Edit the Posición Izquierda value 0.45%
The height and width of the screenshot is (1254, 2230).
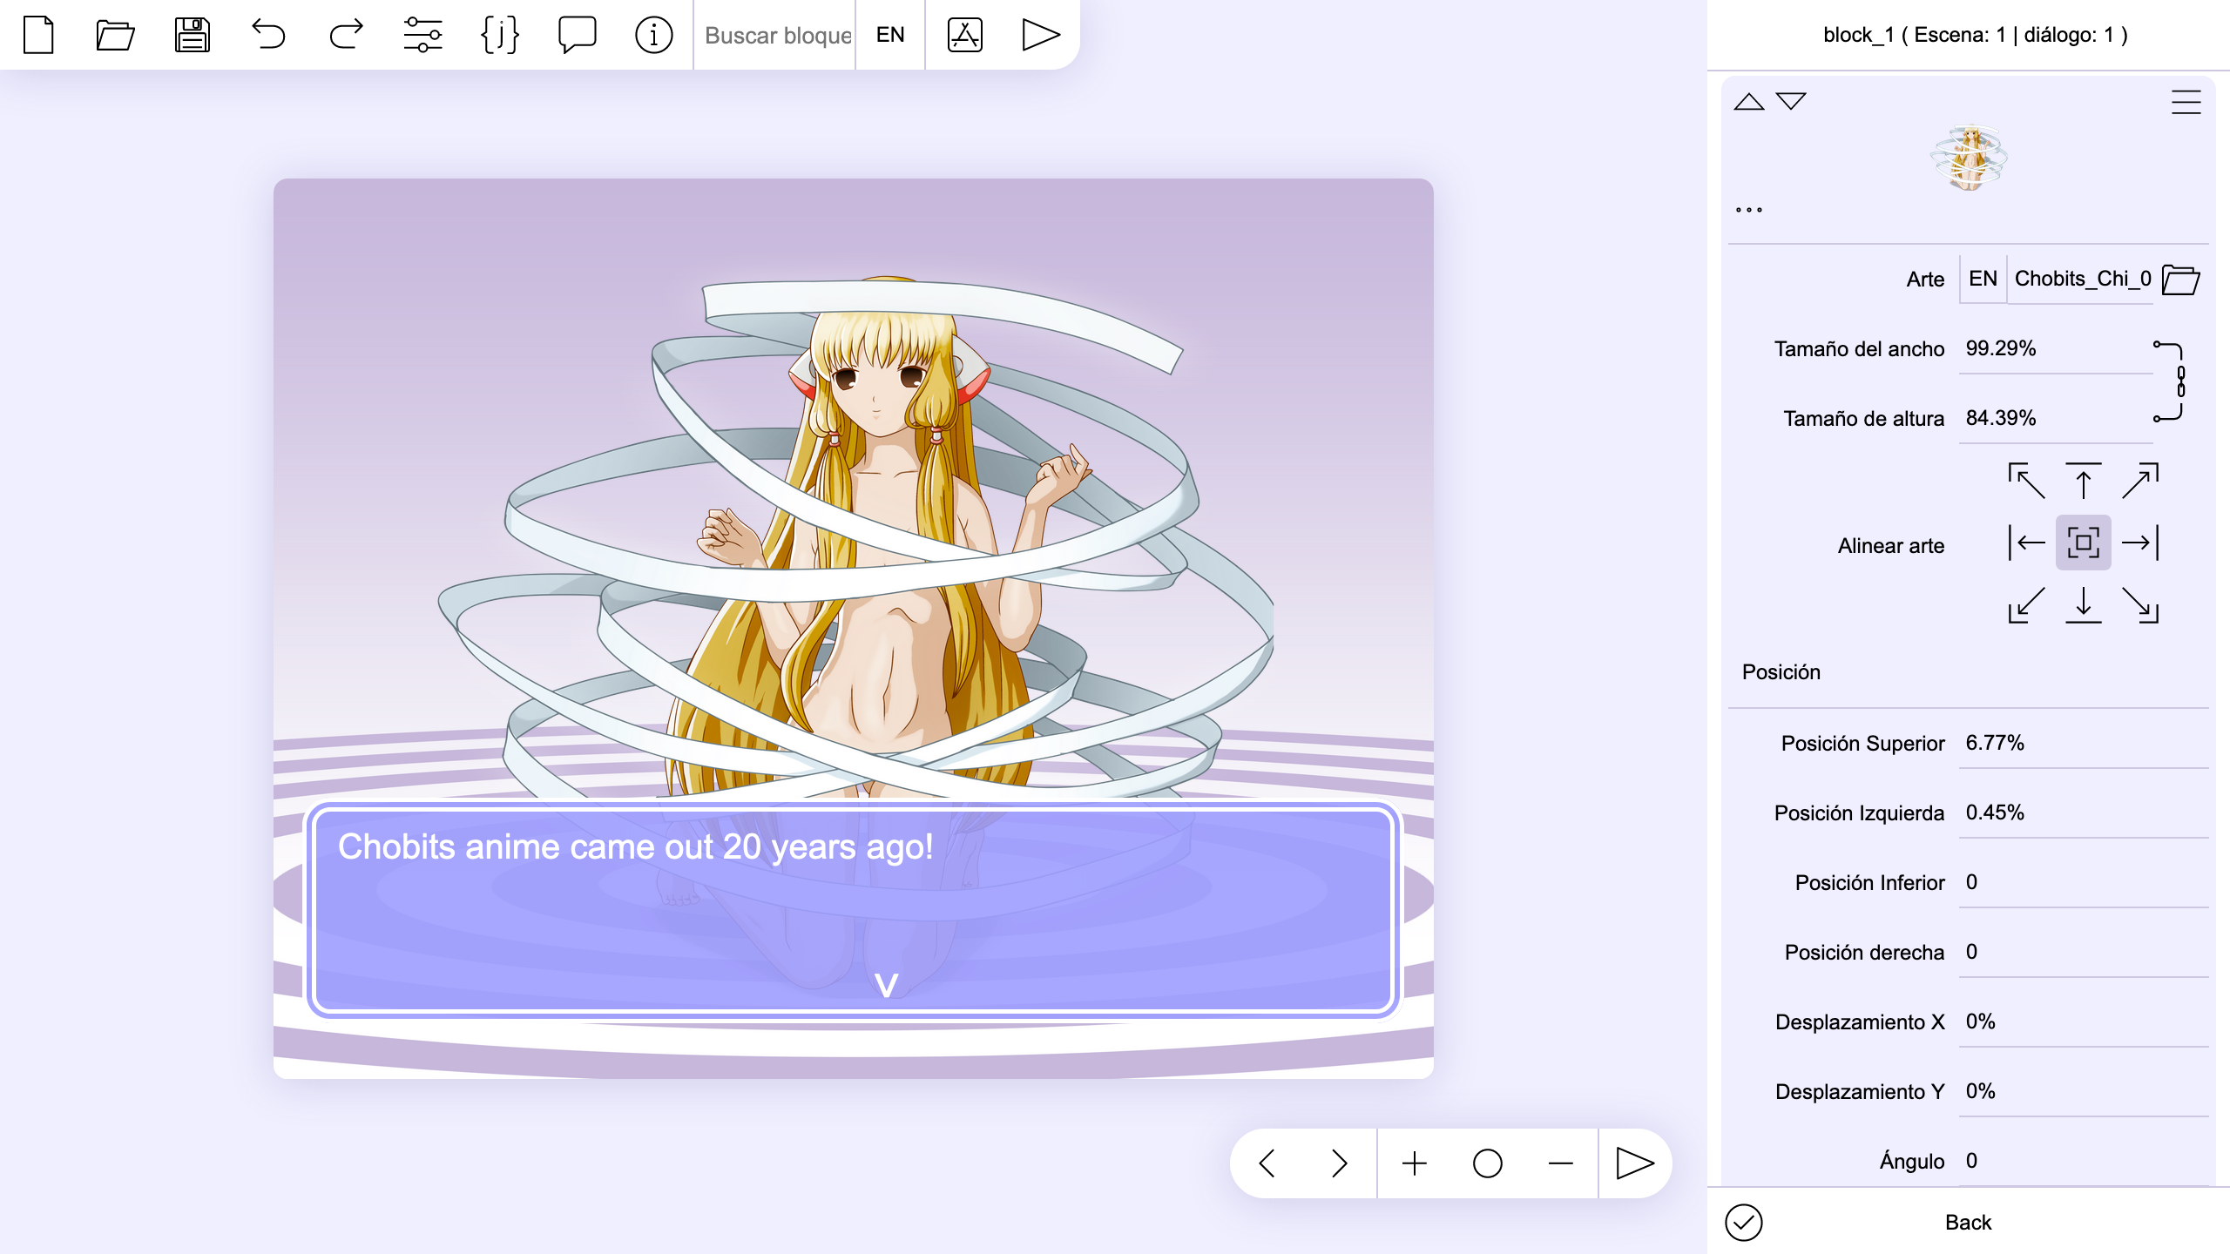tap(2084, 812)
